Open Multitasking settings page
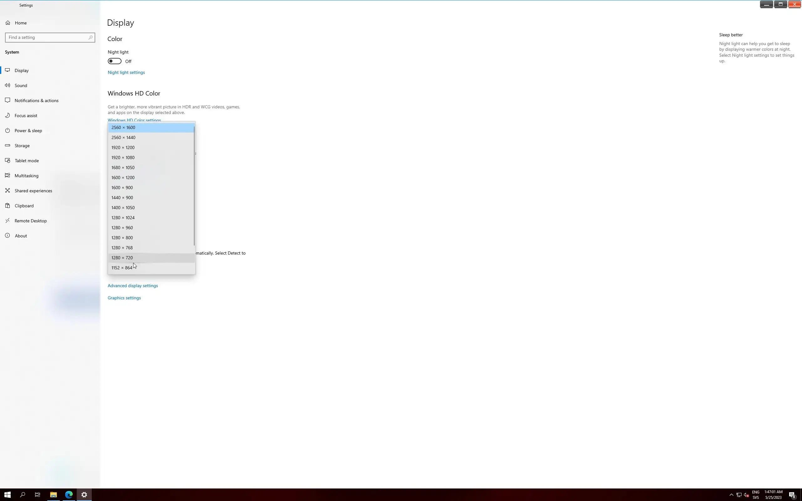This screenshot has height=501, width=802. coord(27,176)
